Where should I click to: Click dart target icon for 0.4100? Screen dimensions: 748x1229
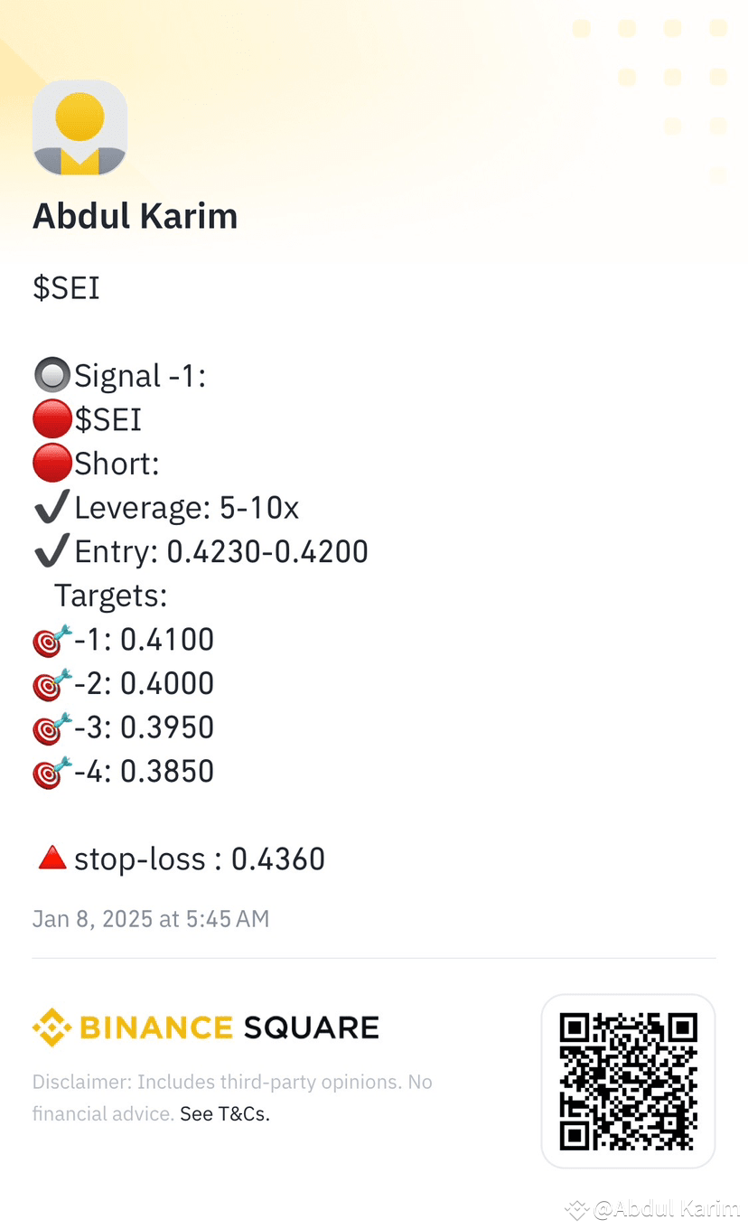(51, 640)
